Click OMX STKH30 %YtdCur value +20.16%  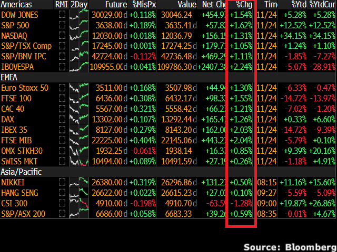point(322,151)
